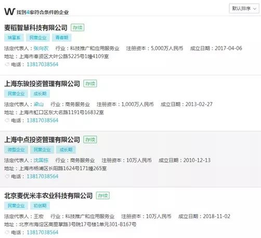Click the 存续 badge beside 上海东骏投资管理
Viewport: 261px width, 238px height.
(90, 84)
